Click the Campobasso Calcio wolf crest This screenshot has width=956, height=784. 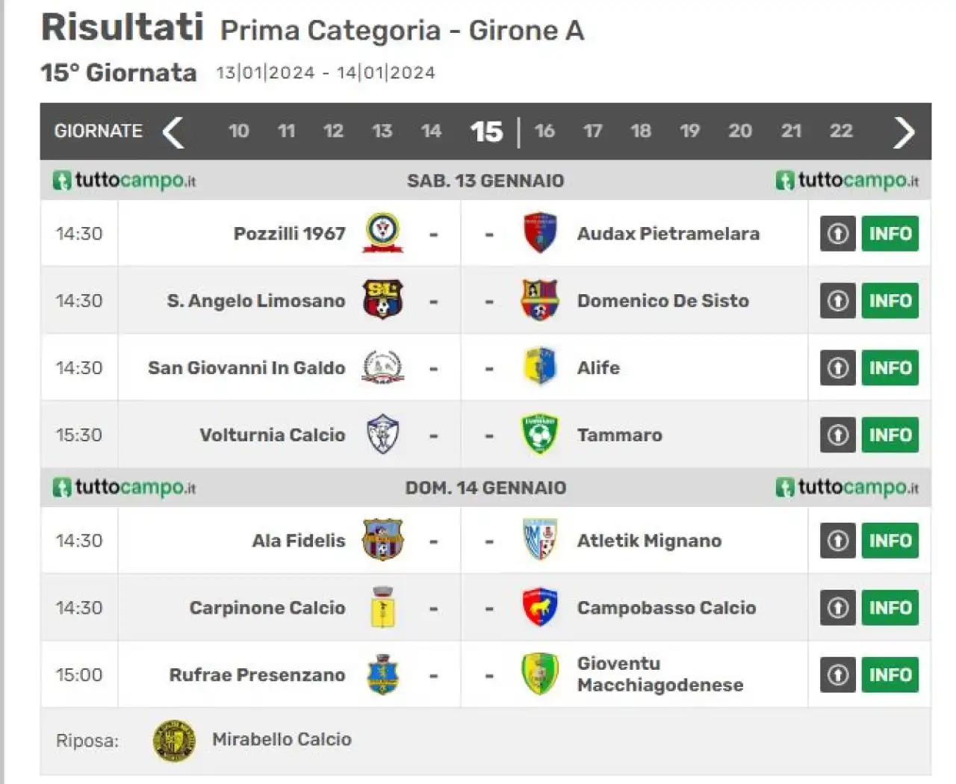(540, 607)
